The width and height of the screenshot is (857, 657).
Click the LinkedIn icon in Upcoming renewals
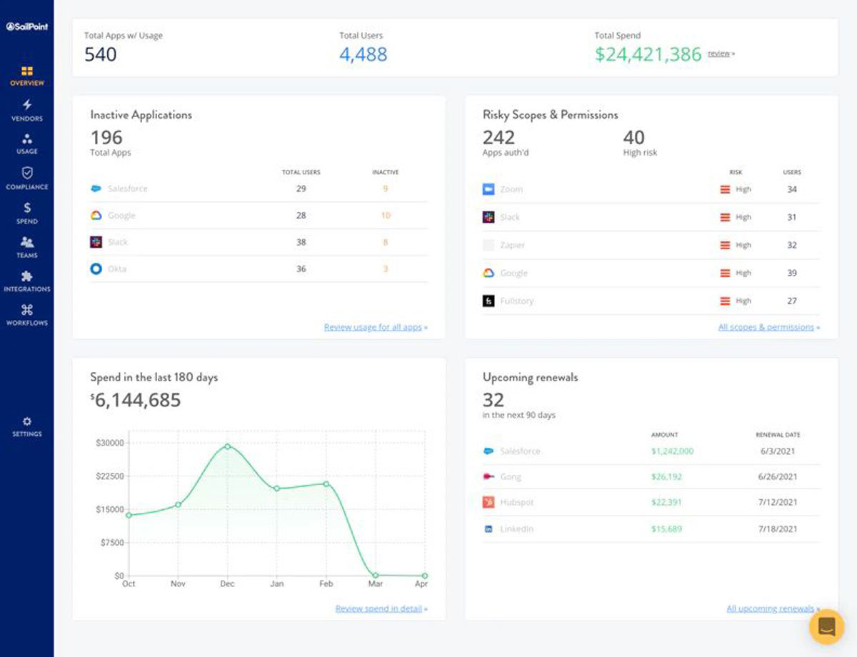(488, 529)
